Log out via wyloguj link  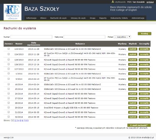150,2
